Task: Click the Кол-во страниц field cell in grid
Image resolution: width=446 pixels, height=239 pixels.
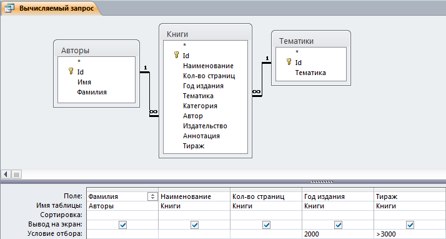Action: point(266,196)
